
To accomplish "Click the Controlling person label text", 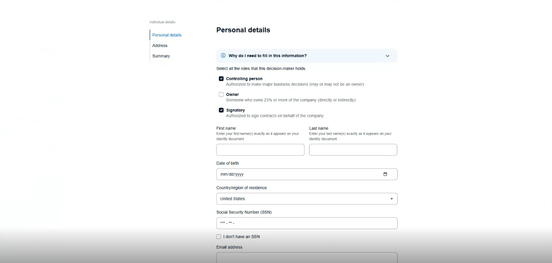I will (244, 79).
